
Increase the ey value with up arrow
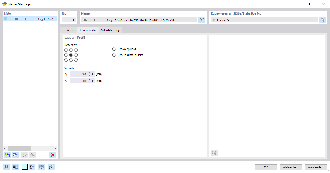90,73
